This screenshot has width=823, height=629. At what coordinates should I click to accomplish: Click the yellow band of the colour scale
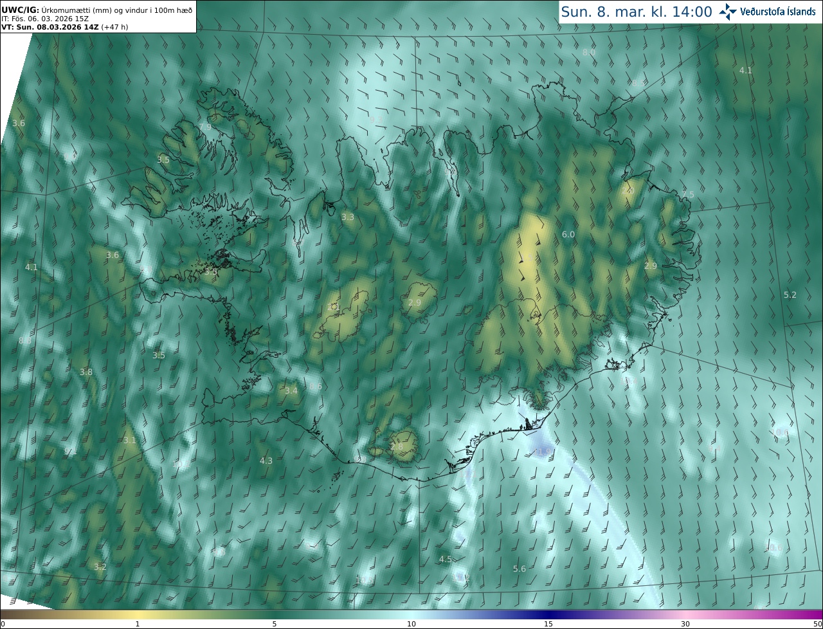click(138, 615)
